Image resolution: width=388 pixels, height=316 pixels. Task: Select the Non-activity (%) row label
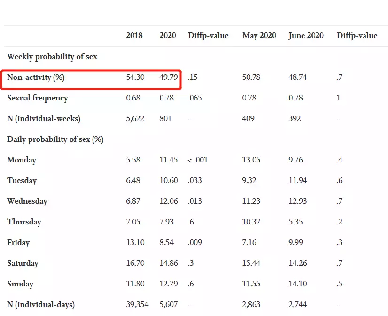pos(36,77)
